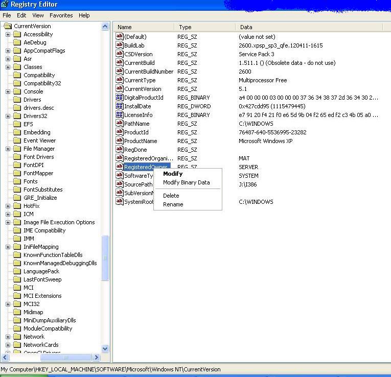
Task: Select the Event Viewer key
Action: coord(39,140)
